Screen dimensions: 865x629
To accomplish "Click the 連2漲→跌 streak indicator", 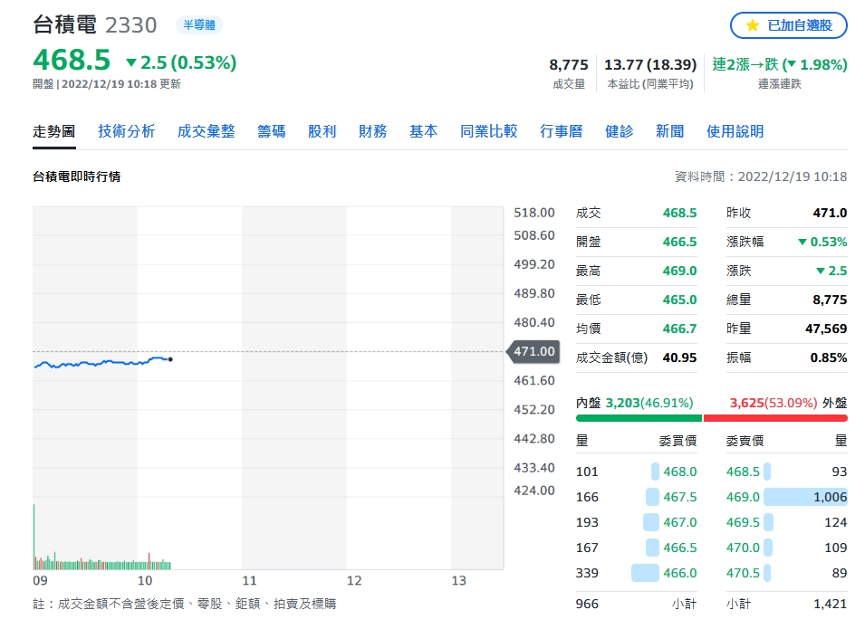I will (x=780, y=64).
